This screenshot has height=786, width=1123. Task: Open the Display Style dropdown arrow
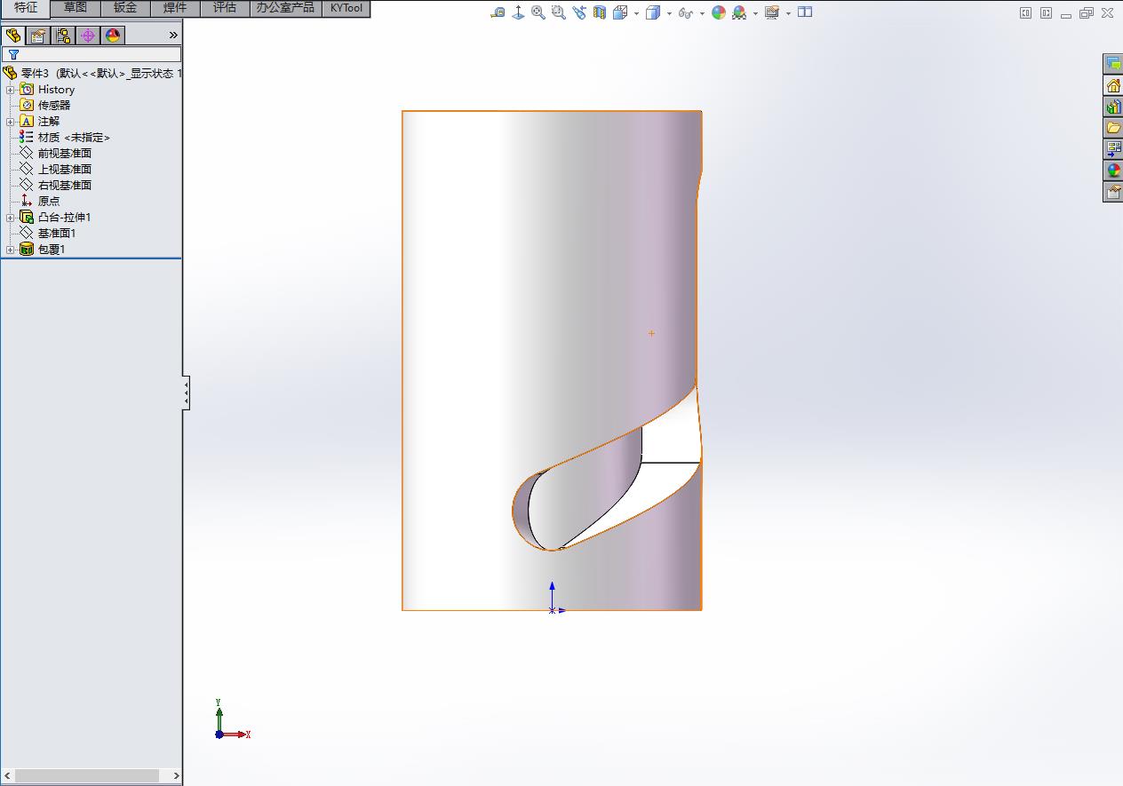click(x=669, y=13)
